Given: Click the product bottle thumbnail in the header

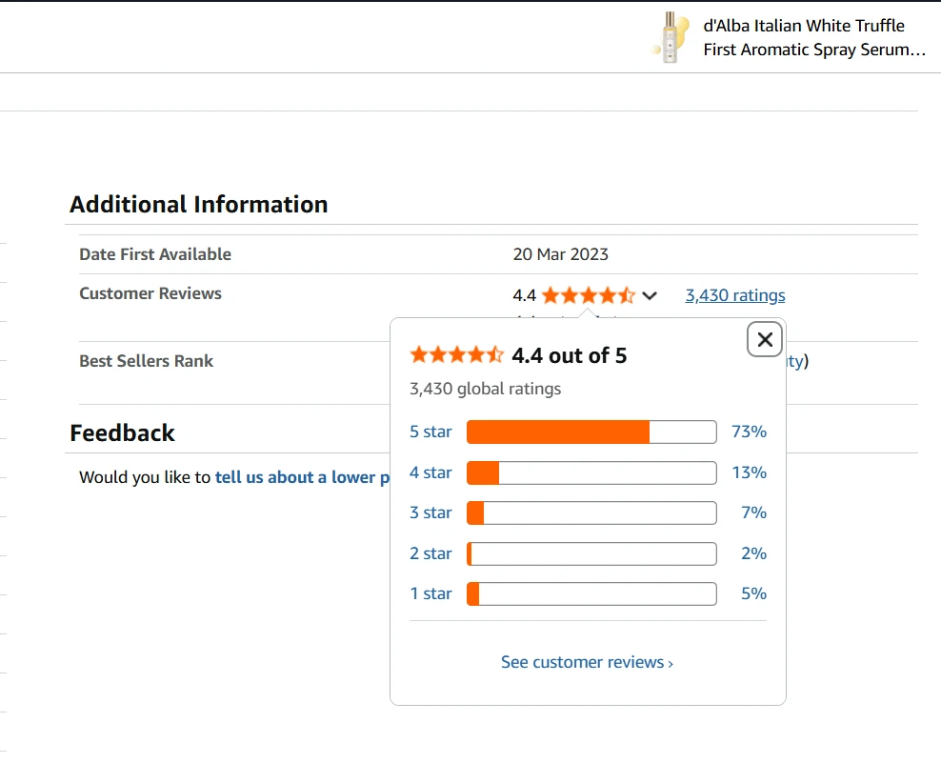Looking at the screenshot, I should point(671,37).
